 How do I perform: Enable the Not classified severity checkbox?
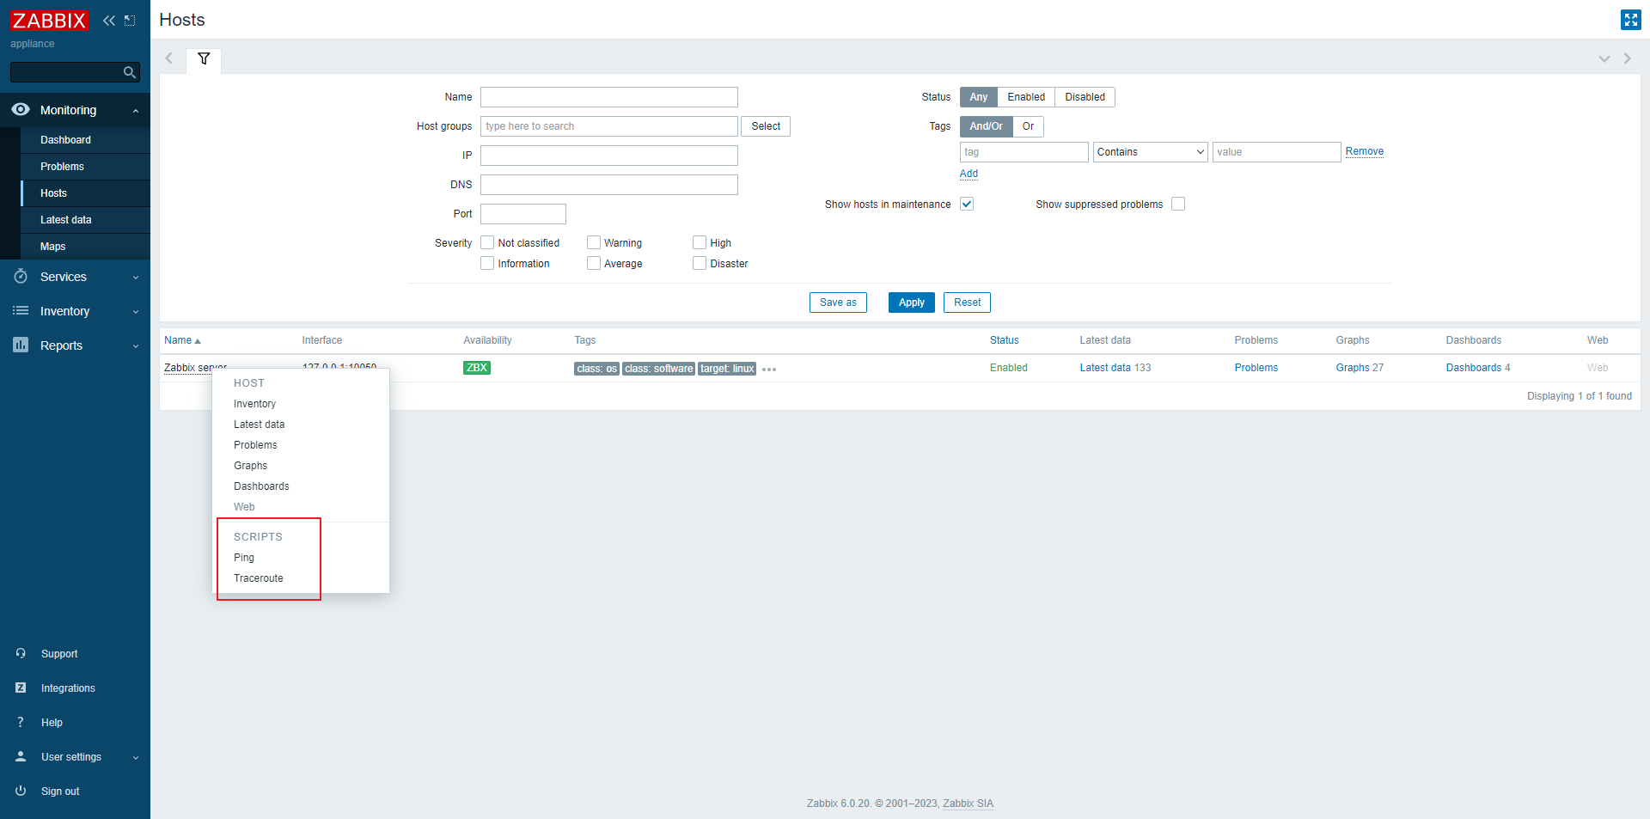[487, 243]
